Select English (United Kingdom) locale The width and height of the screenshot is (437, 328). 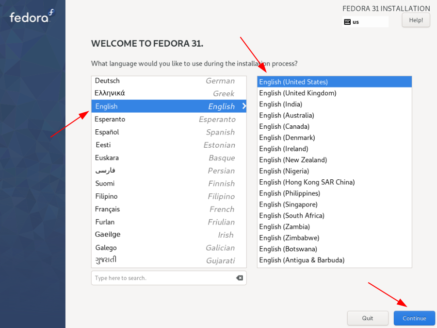coord(297,93)
